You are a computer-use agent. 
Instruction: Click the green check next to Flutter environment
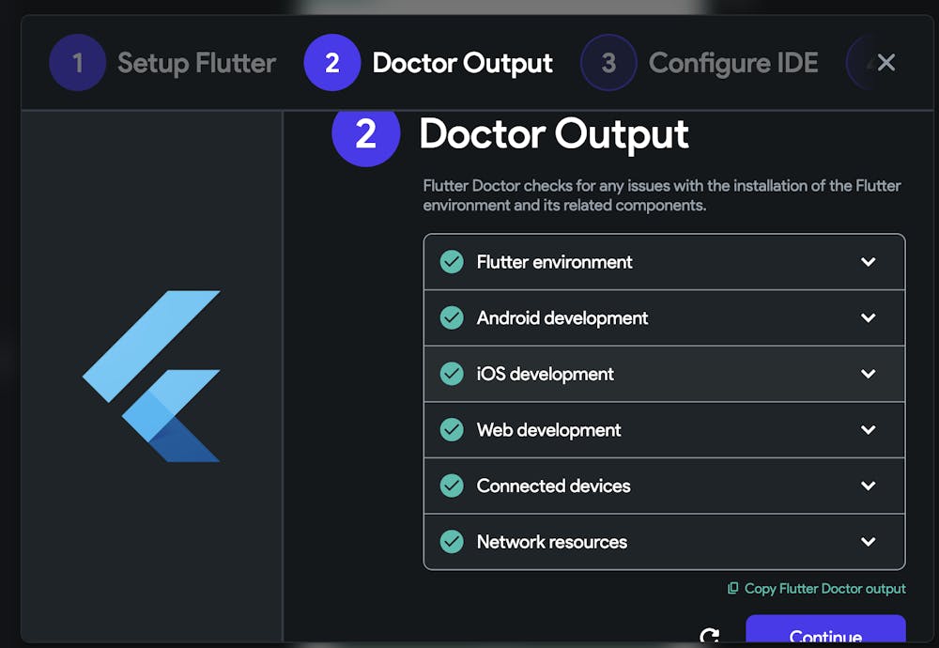(x=452, y=262)
